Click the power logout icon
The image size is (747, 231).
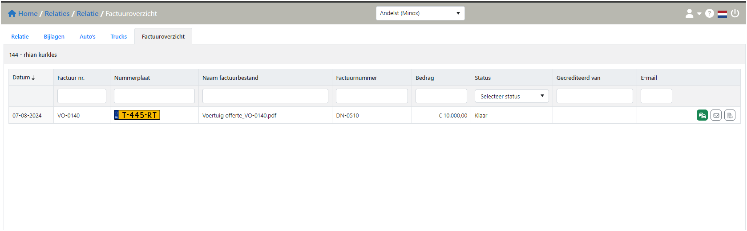(735, 13)
